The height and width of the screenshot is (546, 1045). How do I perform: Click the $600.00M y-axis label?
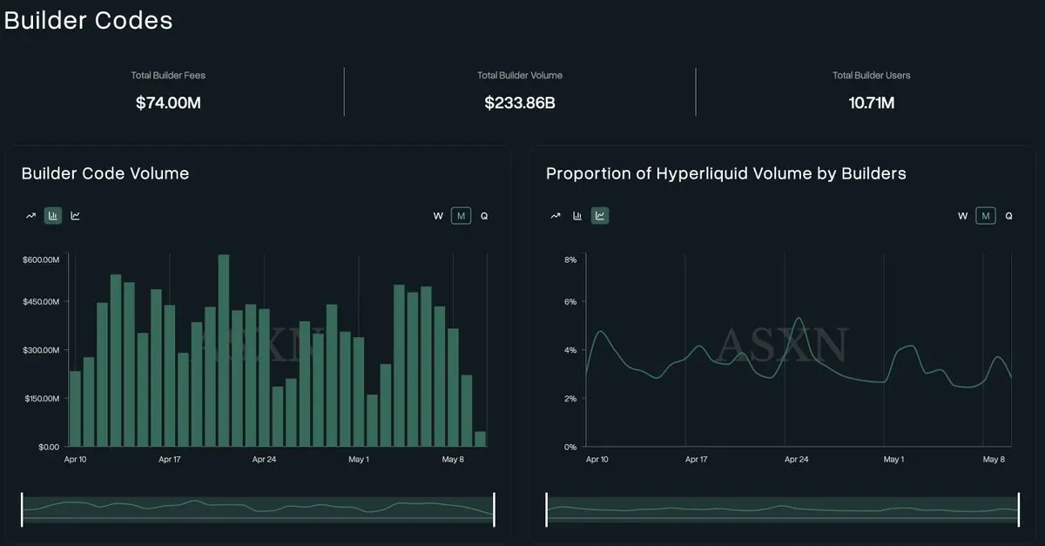(41, 260)
